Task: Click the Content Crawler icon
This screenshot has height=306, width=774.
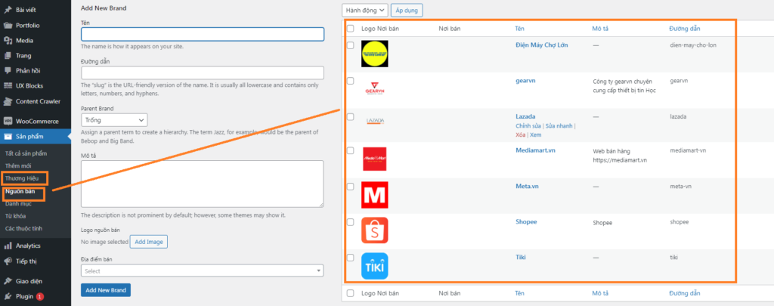Action: [8, 102]
